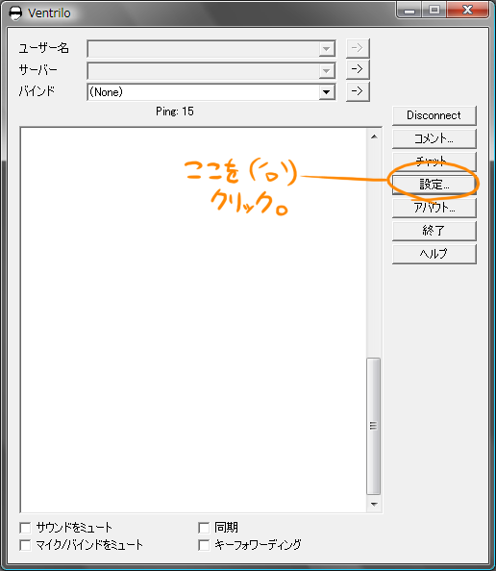Click the vertical scrollbar thumb
496x571 pixels.
tap(374, 426)
